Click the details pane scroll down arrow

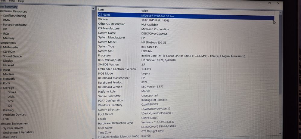point(280,133)
